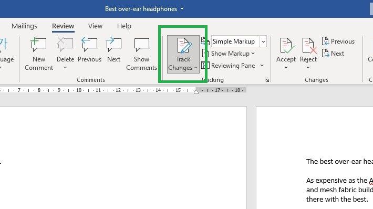
Task: Open the View ribbon tab
Action: click(95, 26)
